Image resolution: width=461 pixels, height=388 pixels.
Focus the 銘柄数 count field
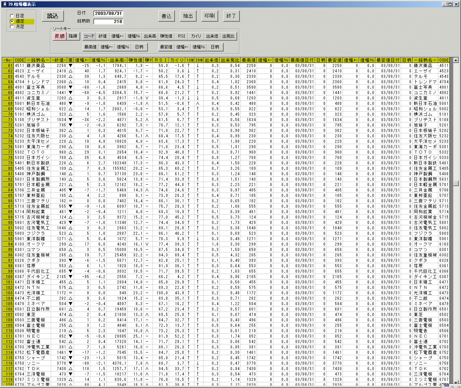(x=108, y=22)
